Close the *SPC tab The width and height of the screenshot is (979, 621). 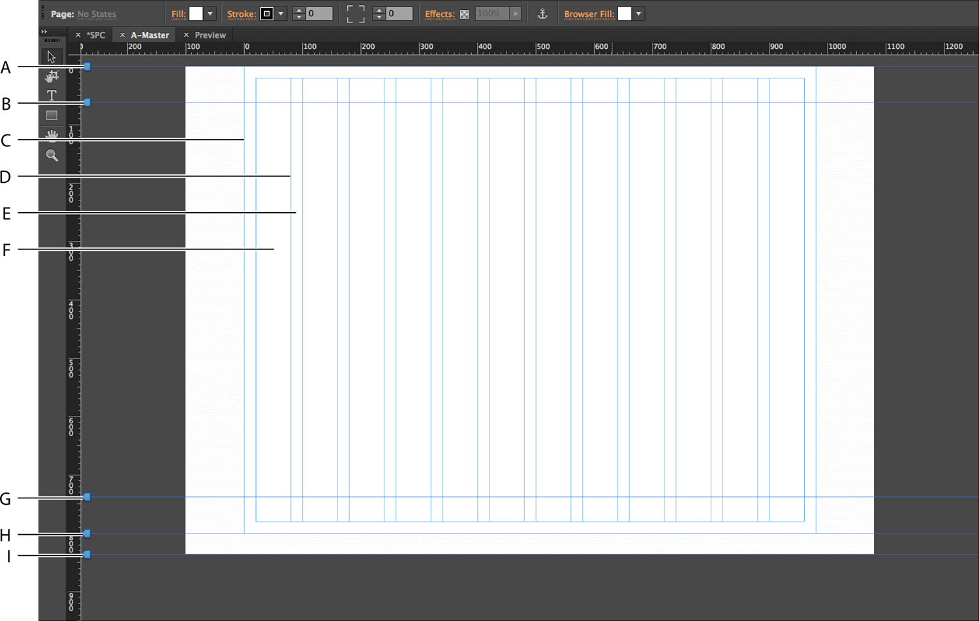(x=78, y=35)
